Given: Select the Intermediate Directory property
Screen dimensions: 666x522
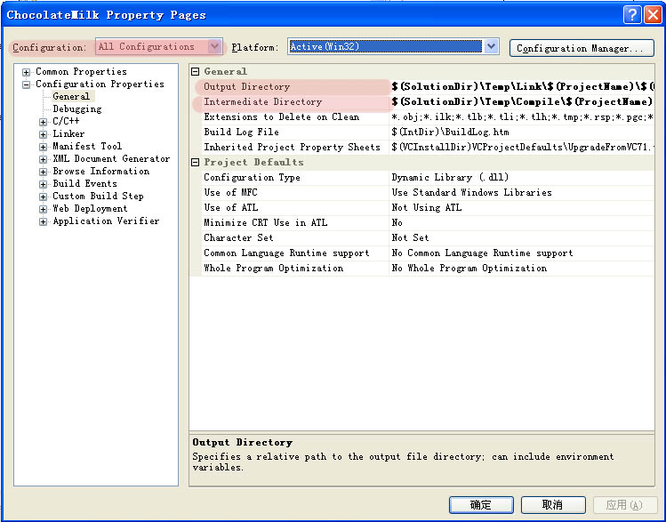Looking at the screenshot, I should click(295, 102).
